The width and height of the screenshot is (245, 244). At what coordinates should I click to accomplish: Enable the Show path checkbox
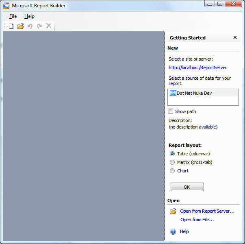click(x=170, y=111)
